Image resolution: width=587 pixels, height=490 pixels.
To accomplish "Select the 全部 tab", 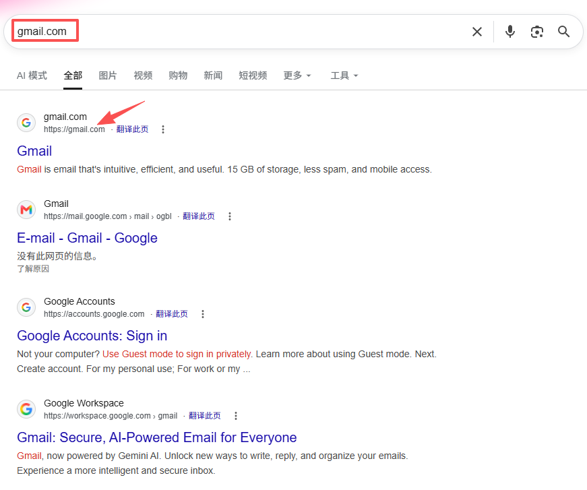I will (73, 75).
